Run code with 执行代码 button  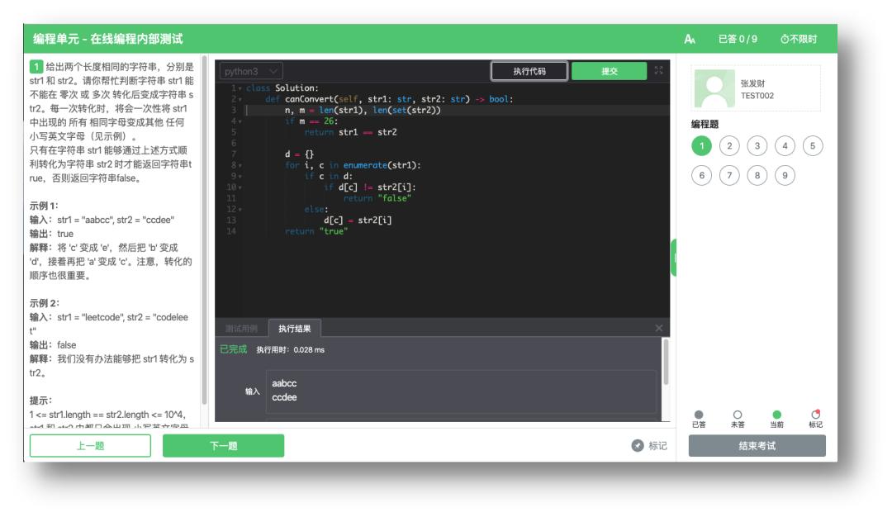coord(529,71)
